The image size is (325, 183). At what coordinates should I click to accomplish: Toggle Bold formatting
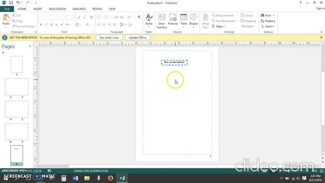41,24
